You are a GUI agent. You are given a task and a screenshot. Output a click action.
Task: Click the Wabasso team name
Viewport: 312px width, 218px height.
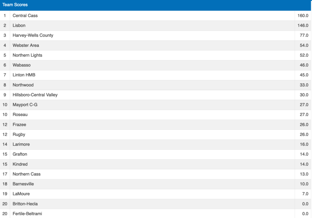pos(22,65)
